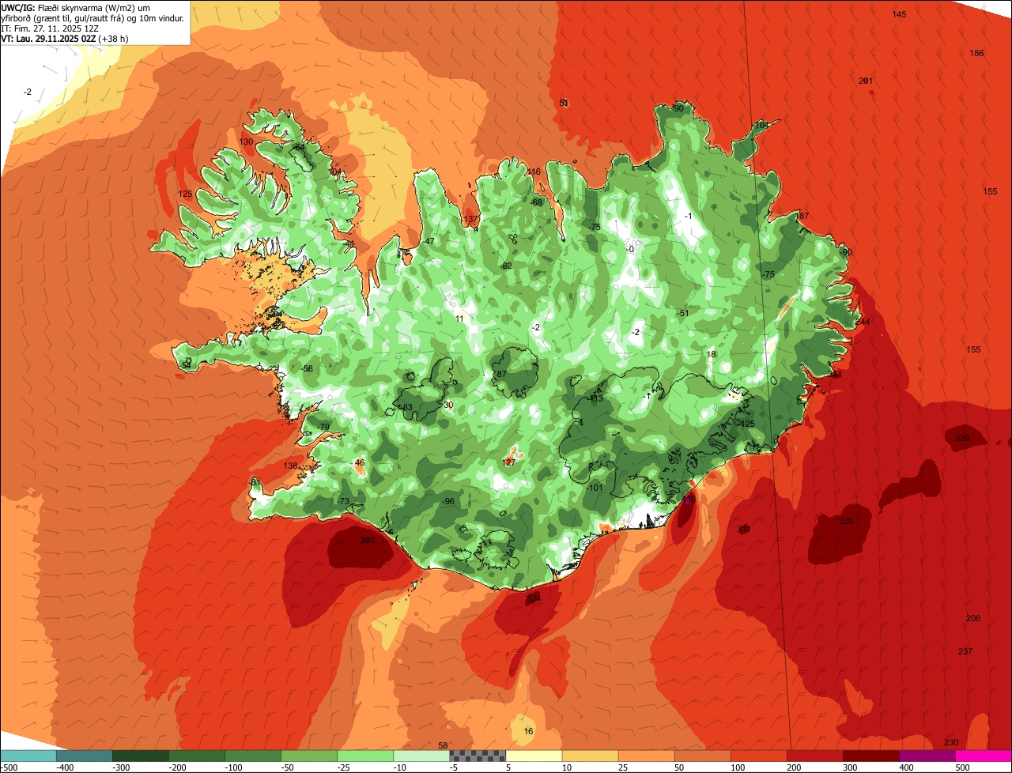Image resolution: width=1012 pixels, height=773 pixels.
Task: Click the gray checkered -5 to 5 swatch
Action: pos(478,756)
